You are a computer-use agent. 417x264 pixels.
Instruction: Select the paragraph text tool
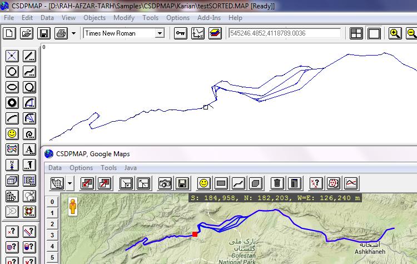point(29,165)
